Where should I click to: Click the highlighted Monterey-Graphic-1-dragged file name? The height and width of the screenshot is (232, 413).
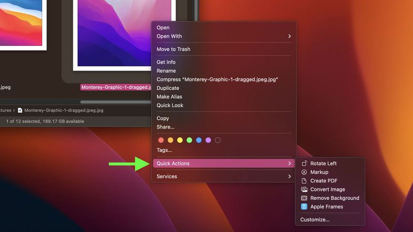[x=116, y=87]
